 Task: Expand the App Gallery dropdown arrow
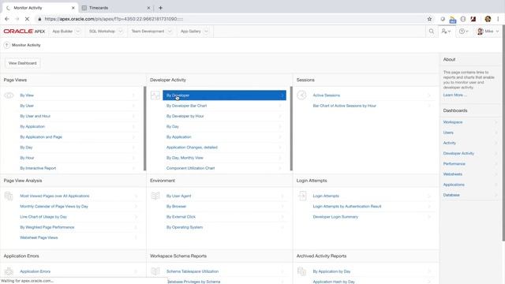pyautogui.click(x=206, y=32)
